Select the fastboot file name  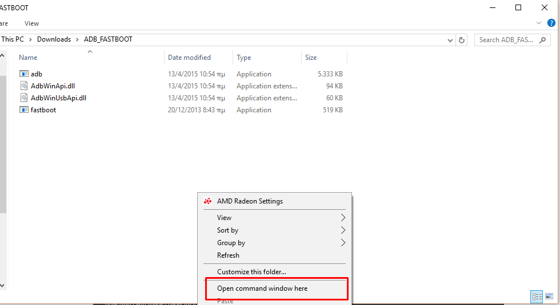pos(43,110)
